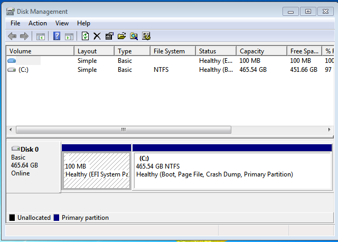
Task: Open the View menu
Action: (x=62, y=23)
